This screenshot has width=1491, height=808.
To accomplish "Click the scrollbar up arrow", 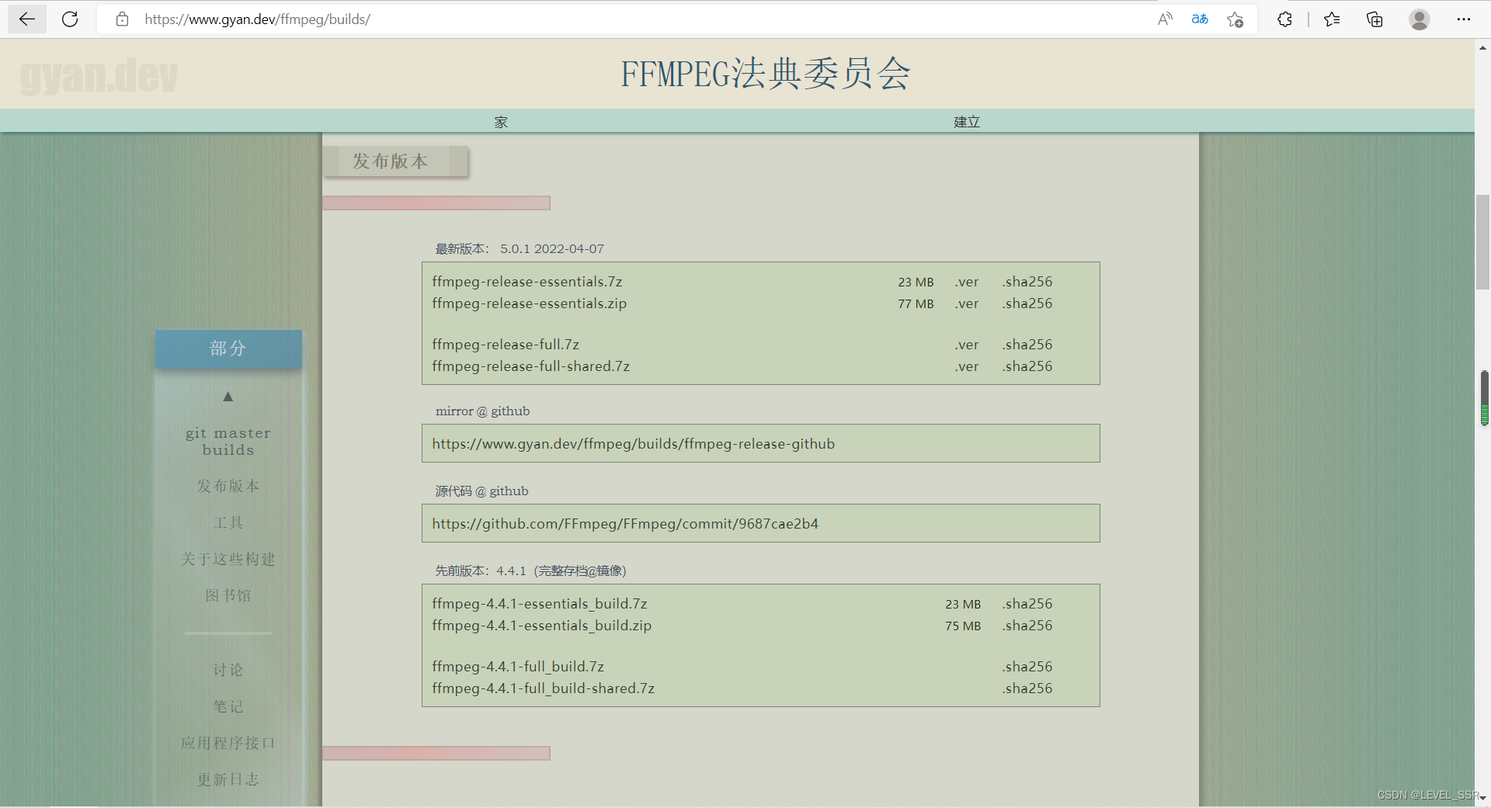I will (1482, 47).
